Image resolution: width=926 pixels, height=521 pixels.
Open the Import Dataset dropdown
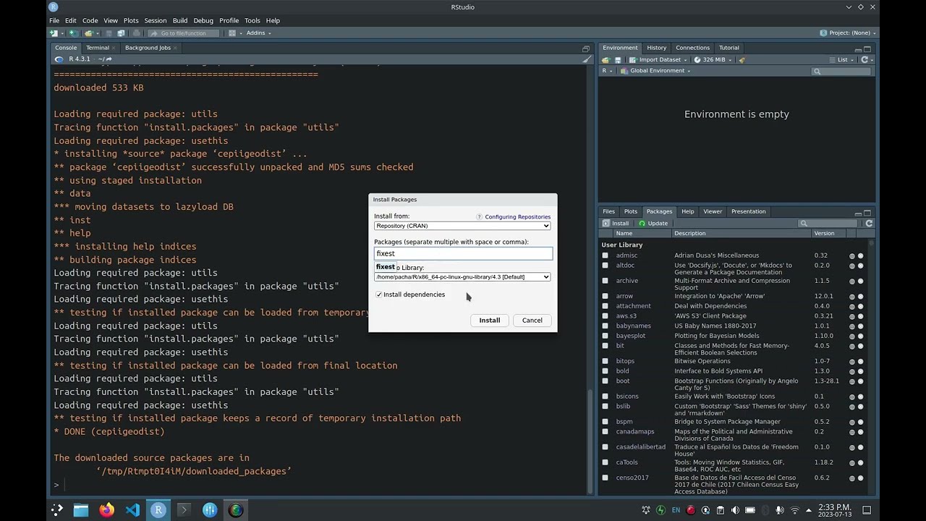tap(658, 60)
